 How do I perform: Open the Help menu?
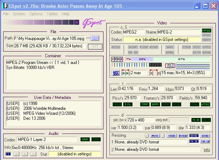point(65,14)
